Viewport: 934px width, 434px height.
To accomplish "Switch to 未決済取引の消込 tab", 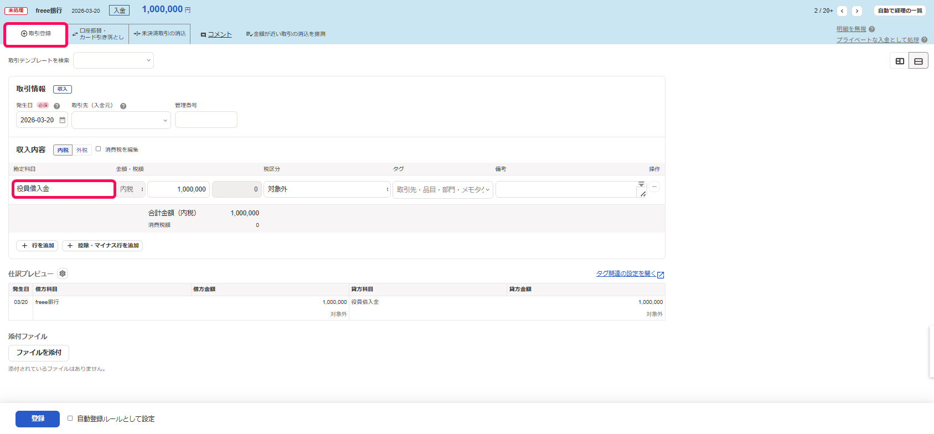I will coord(159,34).
